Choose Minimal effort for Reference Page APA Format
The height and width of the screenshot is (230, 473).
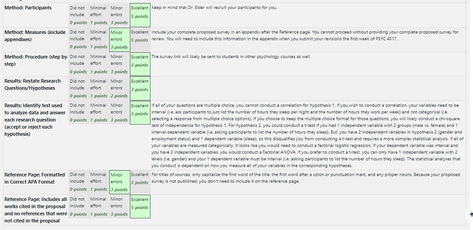coord(99,182)
